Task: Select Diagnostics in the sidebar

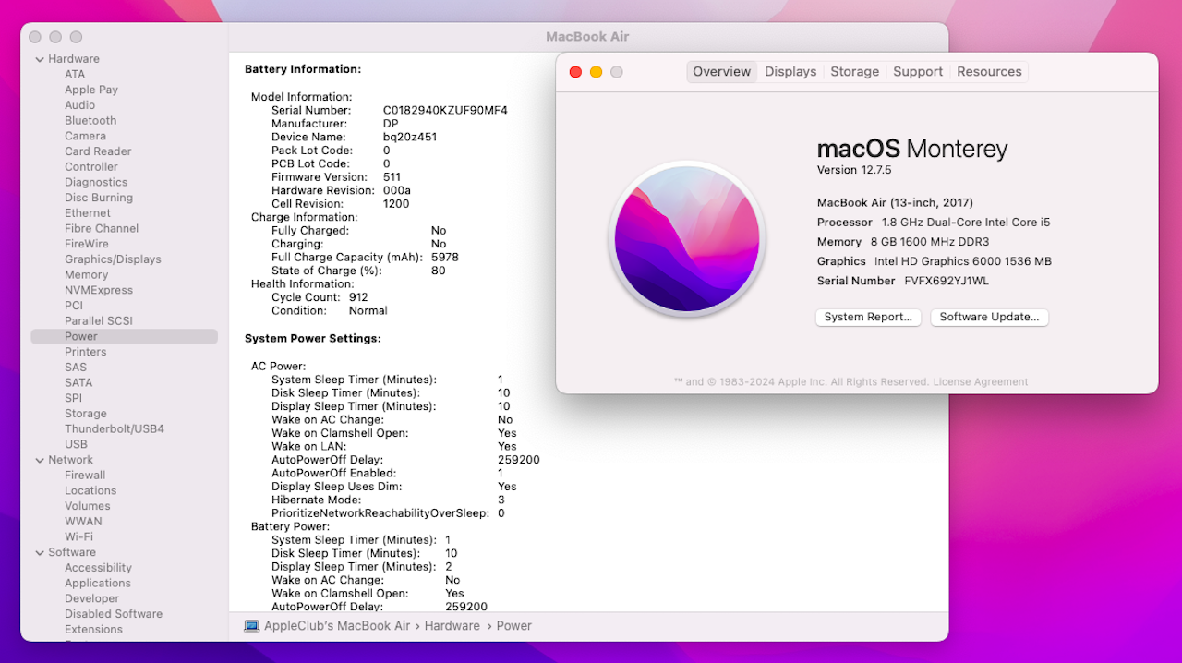Action: pos(96,182)
